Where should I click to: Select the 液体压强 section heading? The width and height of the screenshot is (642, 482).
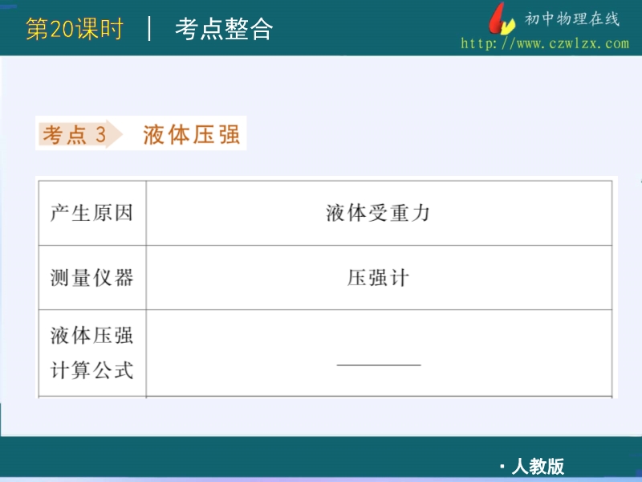(x=191, y=134)
